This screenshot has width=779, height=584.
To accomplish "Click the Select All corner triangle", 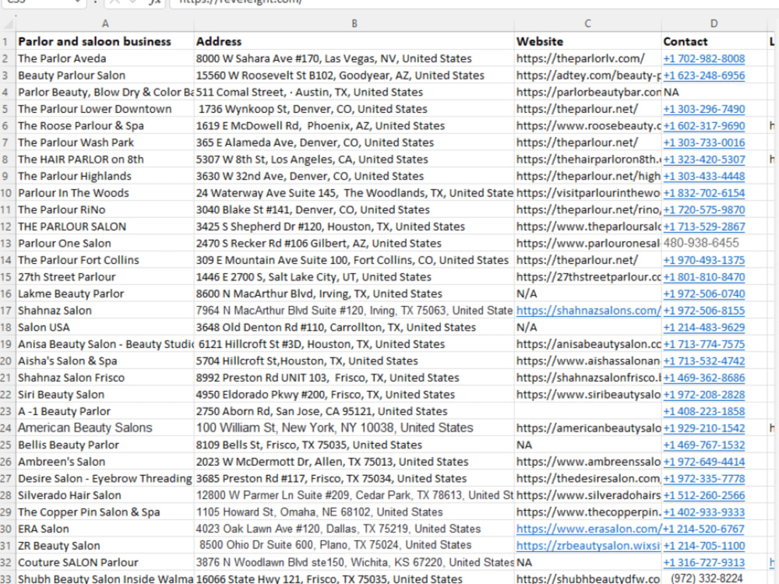I will 8,23.
